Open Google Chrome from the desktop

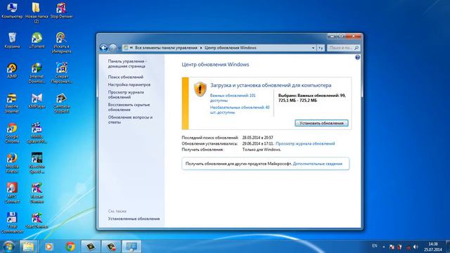click(x=12, y=133)
